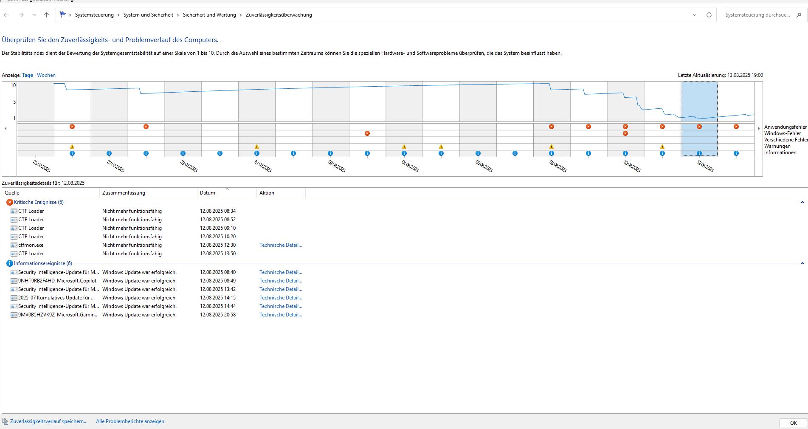The height and width of the screenshot is (429, 808).
Task: Sort the list by the Quelle column
Action: (51, 193)
